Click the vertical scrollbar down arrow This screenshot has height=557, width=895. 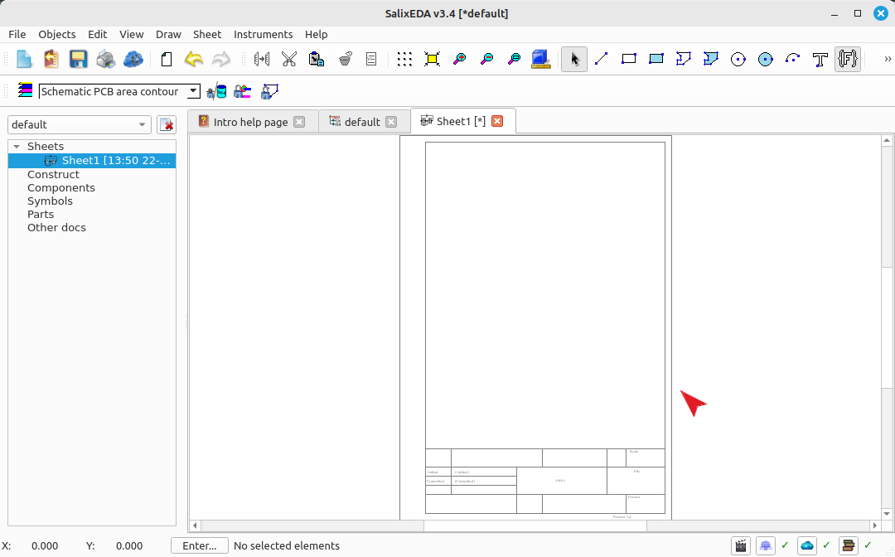click(887, 514)
